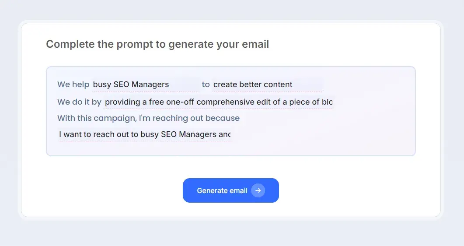Click the word "content" in the goal field
Screen dimensions: 464x246
(277, 84)
